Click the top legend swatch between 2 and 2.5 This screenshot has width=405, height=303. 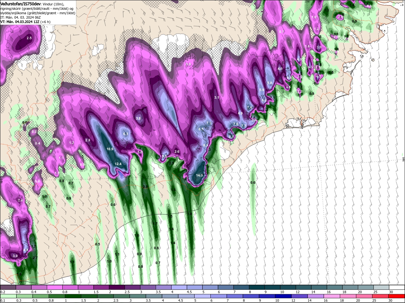click(117, 287)
